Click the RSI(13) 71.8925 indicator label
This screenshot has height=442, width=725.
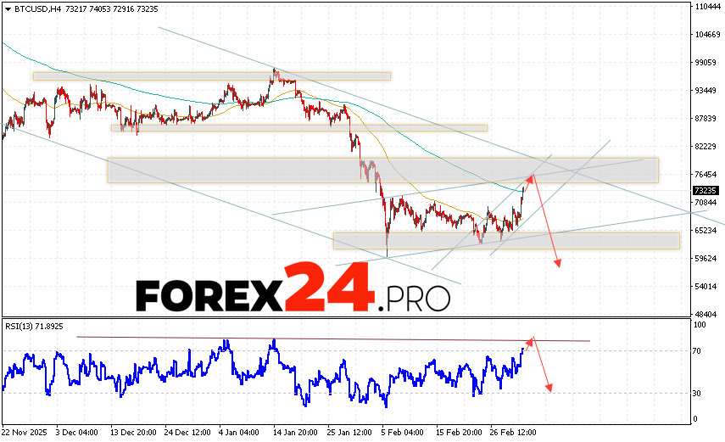[x=34, y=326]
